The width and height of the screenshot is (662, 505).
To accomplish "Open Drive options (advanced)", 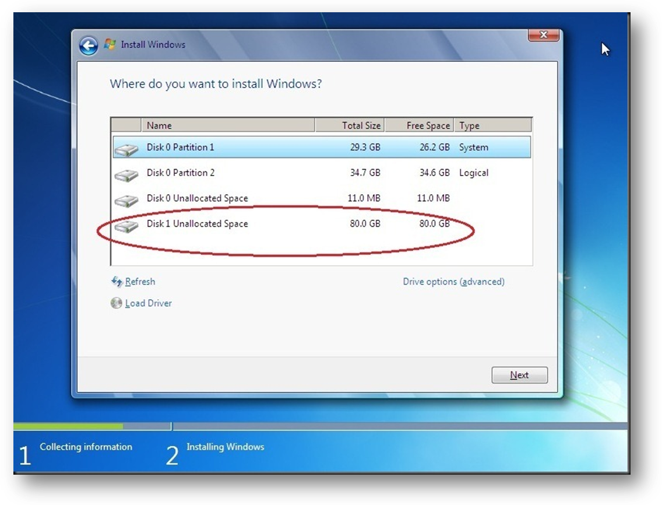I will coord(453,282).
